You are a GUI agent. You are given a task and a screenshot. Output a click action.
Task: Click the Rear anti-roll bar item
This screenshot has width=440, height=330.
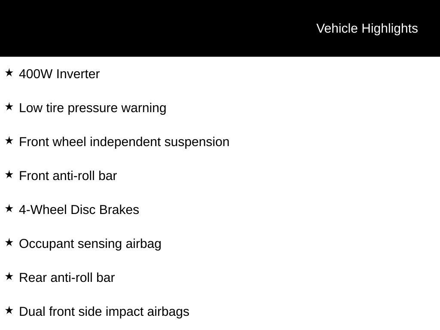pos(67,278)
